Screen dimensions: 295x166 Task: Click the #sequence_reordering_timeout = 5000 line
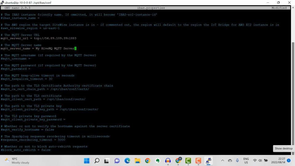[x=33, y=140]
